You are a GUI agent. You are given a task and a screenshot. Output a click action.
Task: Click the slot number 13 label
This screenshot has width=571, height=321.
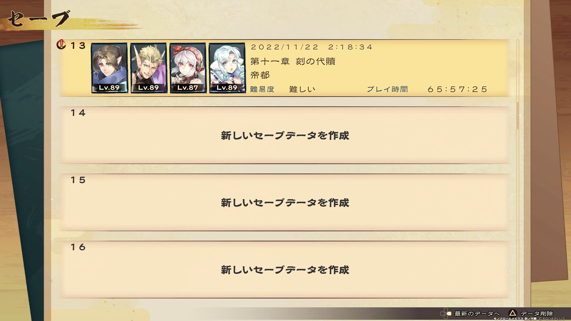tap(78, 46)
